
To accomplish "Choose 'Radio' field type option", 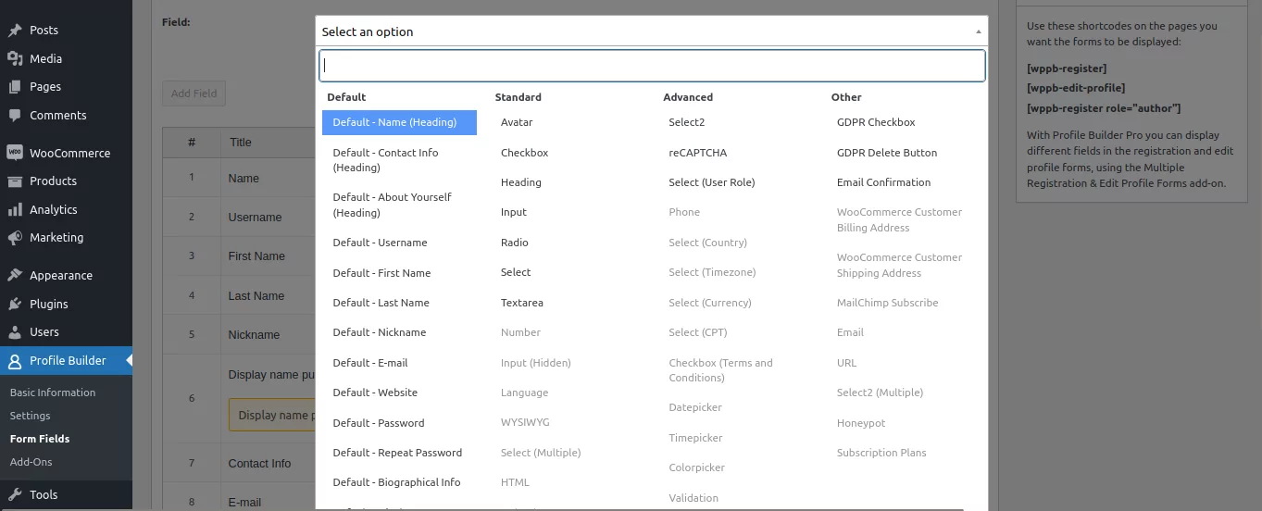I will [515, 243].
